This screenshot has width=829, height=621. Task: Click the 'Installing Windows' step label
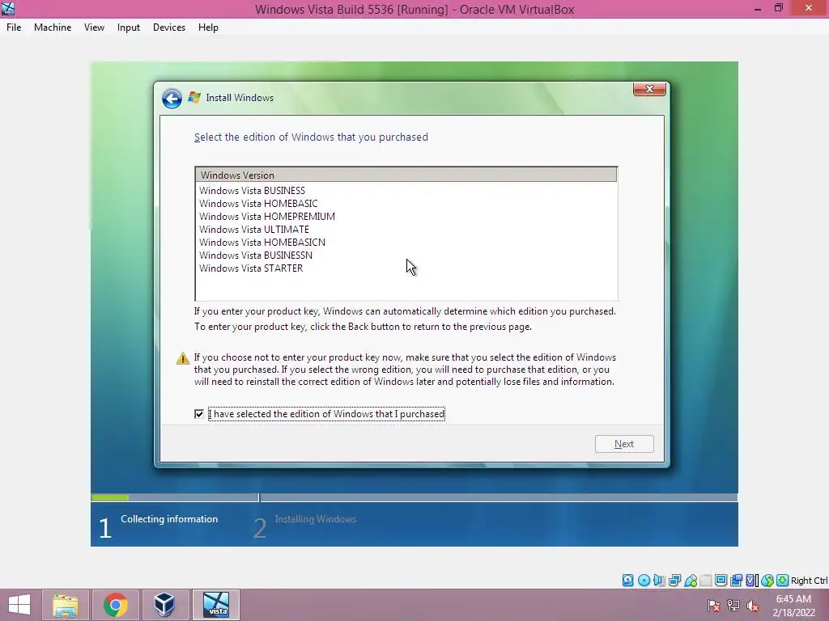(316, 519)
